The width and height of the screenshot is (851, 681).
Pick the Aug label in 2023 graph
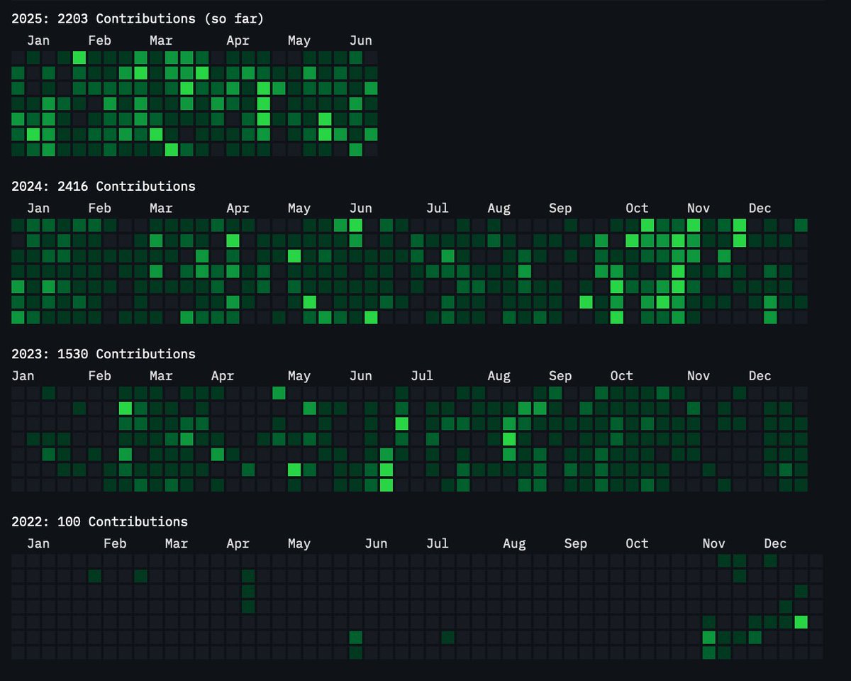coord(499,375)
